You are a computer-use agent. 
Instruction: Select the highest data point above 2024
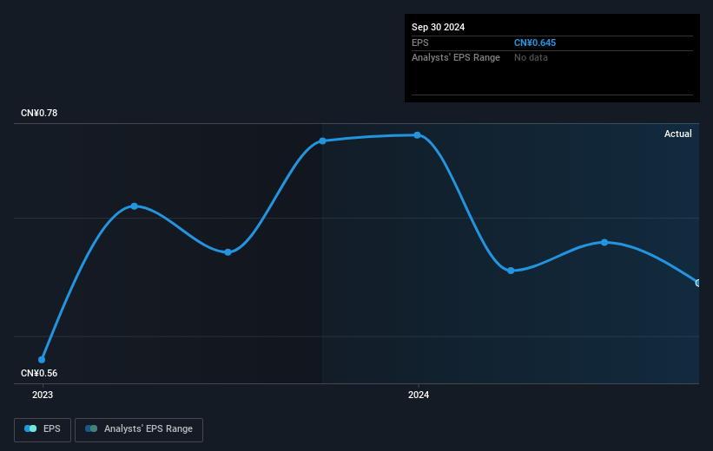(417, 135)
